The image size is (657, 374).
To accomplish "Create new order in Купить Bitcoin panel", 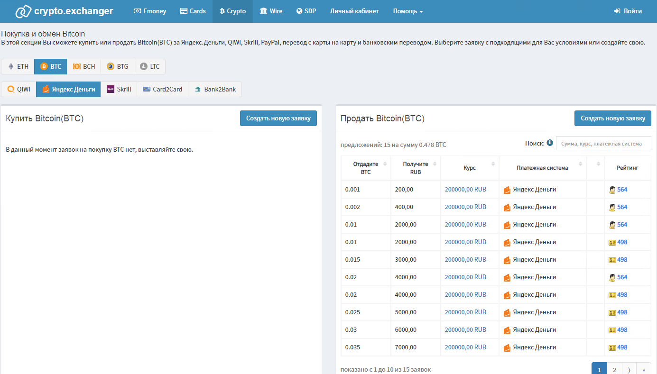I will click(x=278, y=119).
